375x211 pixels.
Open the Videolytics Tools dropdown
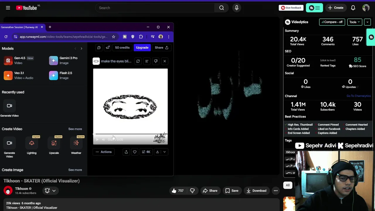click(354, 22)
